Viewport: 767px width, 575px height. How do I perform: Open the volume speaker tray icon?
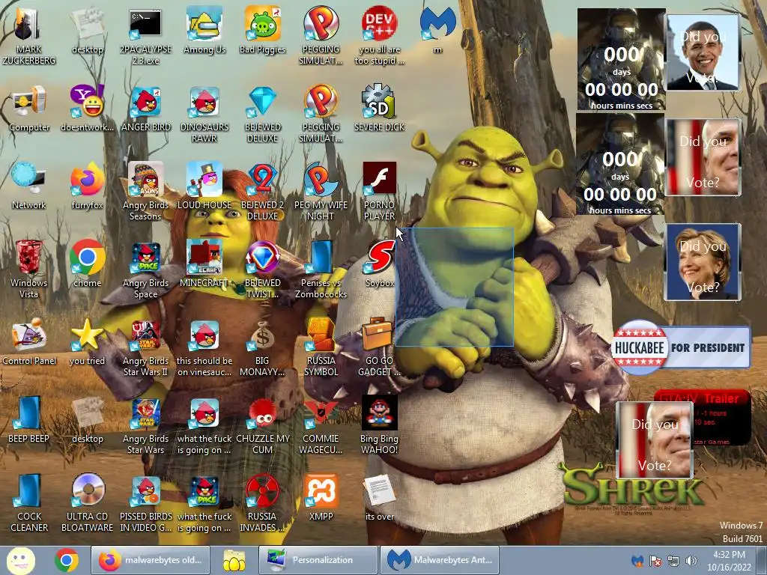[x=691, y=561]
